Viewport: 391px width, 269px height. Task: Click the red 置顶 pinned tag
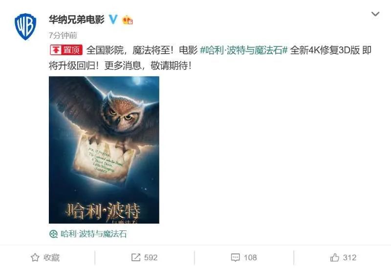[66, 50]
